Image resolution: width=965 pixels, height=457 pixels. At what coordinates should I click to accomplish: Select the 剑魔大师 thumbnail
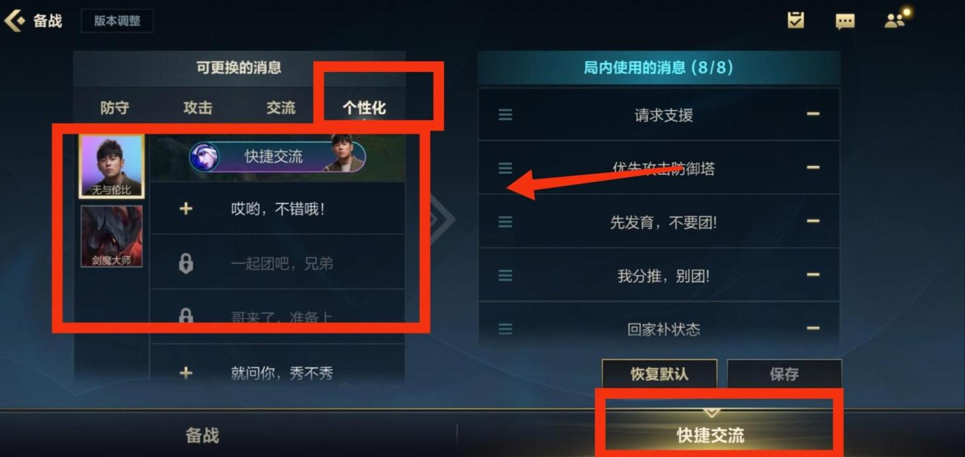click(111, 236)
